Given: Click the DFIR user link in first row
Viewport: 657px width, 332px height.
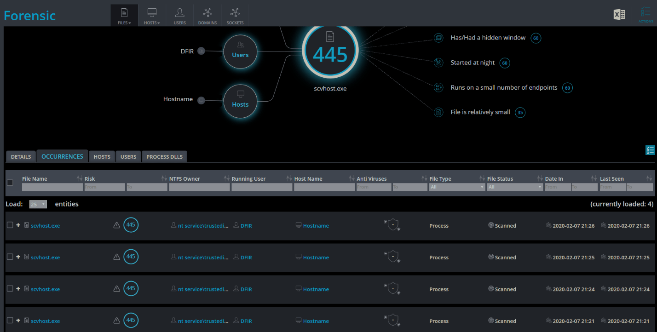Looking at the screenshot, I should 246,226.
